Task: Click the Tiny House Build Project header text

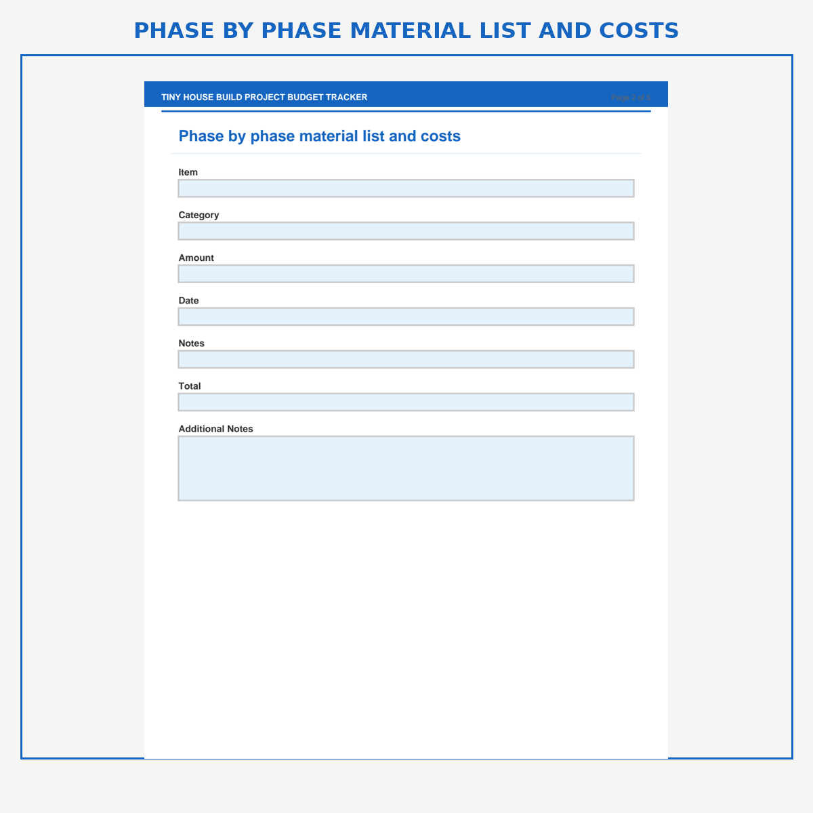Action: coord(264,98)
